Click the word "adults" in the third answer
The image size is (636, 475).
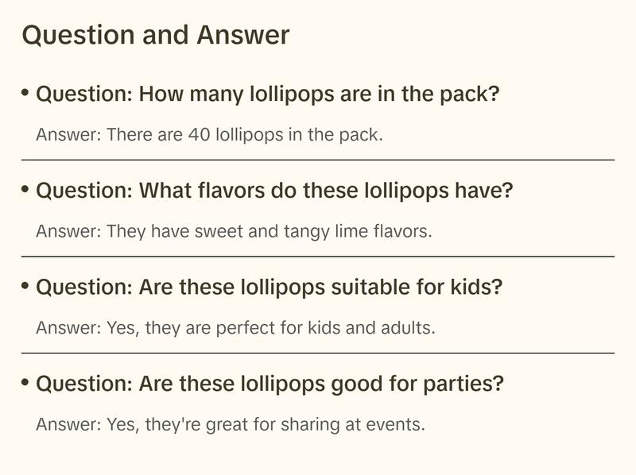point(409,327)
